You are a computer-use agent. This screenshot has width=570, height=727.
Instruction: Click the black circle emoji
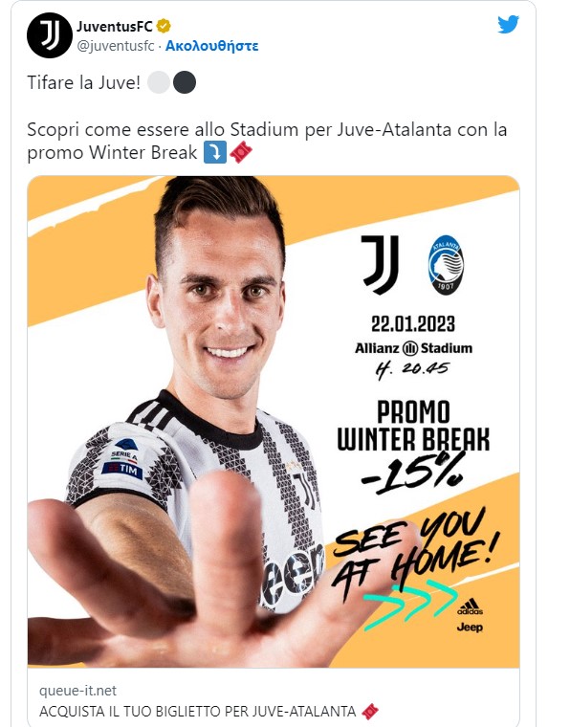tap(185, 82)
